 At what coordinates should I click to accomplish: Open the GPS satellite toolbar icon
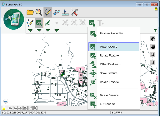coord(56,12)
